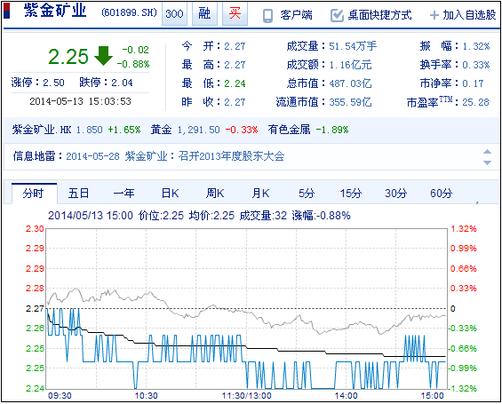Click the 紫金矿业 stock name title
This screenshot has height=404, width=502.
point(55,12)
